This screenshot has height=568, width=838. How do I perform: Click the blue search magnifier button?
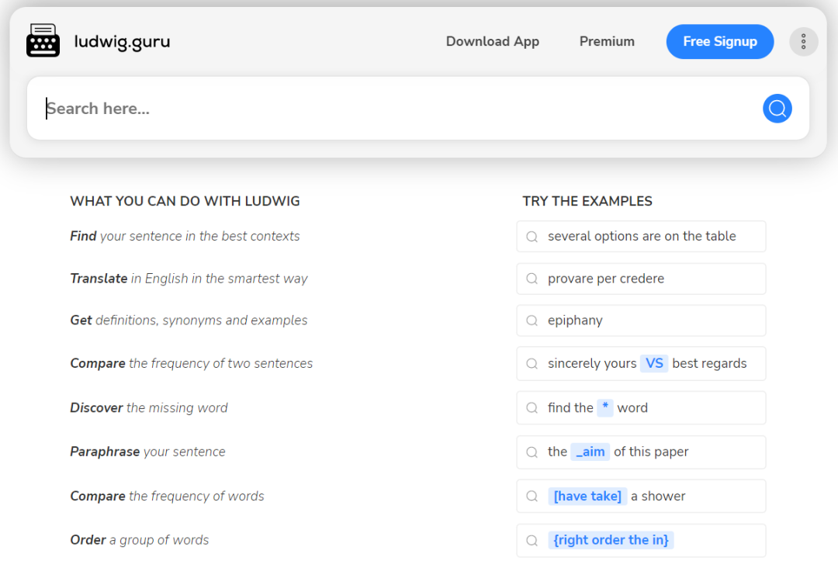(x=777, y=109)
